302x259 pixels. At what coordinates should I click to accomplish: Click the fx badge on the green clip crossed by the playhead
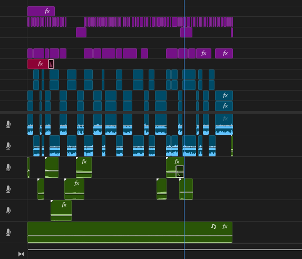pos(177,162)
